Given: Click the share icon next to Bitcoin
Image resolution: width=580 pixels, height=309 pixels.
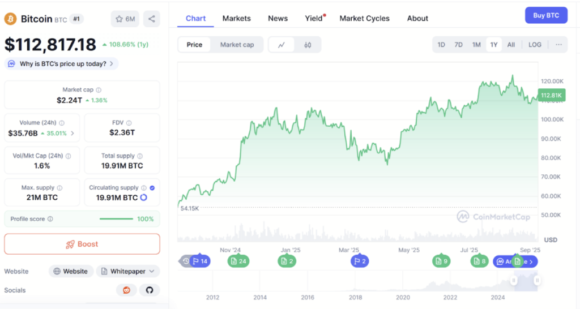Looking at the screenshot, I should pos(151,19).
